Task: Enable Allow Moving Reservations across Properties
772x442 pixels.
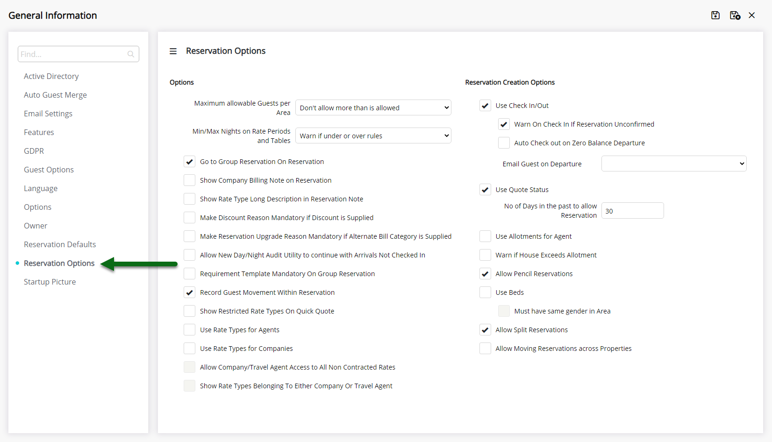Action: coord(485,349)
